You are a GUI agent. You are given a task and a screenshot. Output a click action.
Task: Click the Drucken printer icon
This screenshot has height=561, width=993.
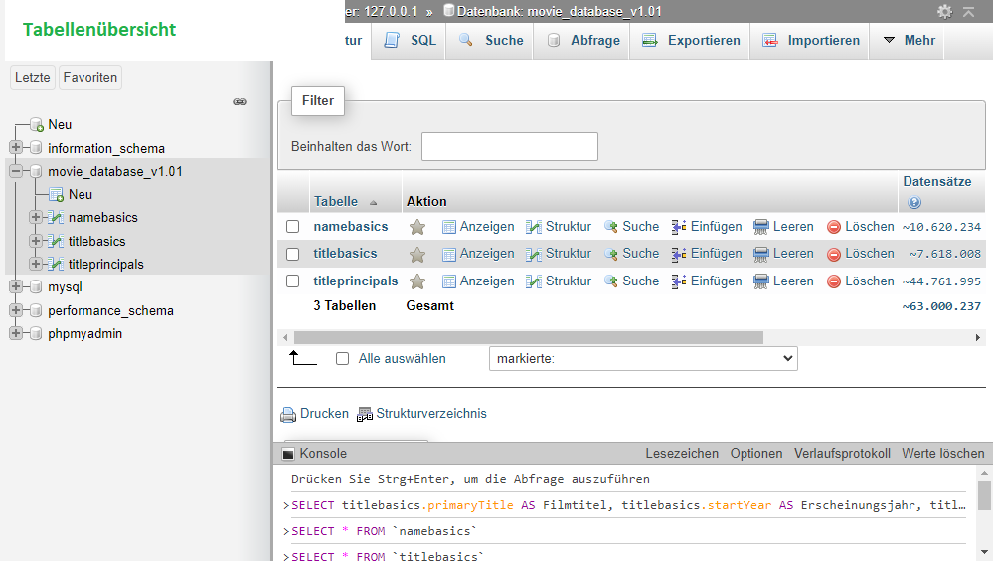pyautogui.click(x=288, y=414)
